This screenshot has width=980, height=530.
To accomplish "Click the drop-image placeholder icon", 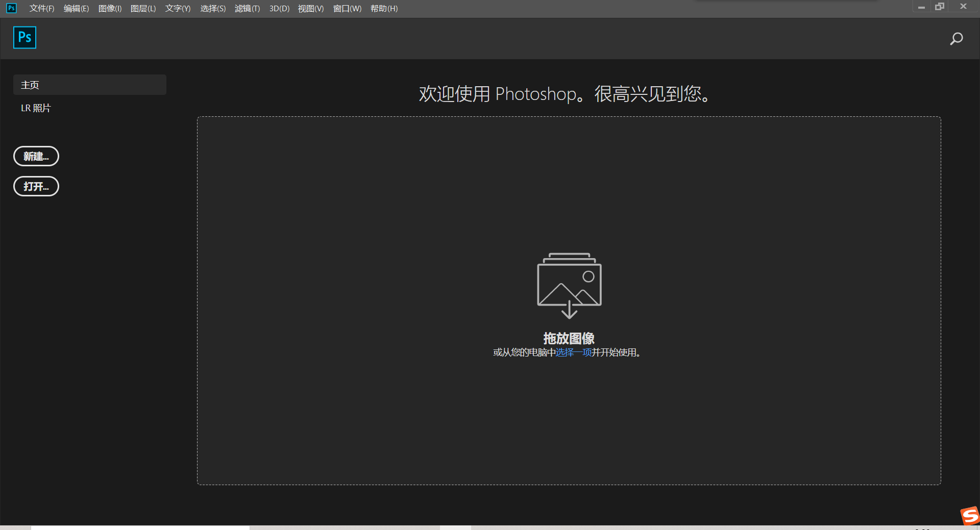I will pyautogui.click(x=569, y=285).
